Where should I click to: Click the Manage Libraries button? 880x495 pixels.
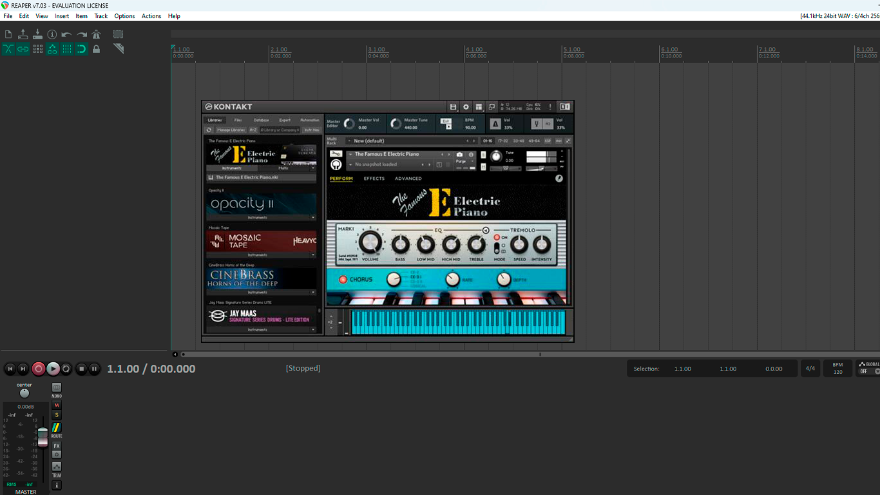pos(231,130)
